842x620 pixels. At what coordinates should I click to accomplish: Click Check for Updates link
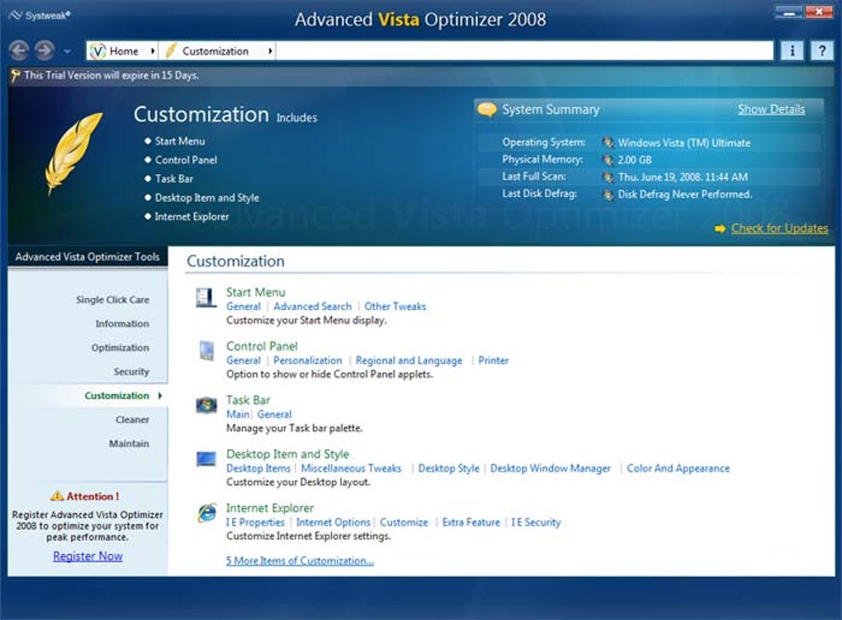pos(780,228)
